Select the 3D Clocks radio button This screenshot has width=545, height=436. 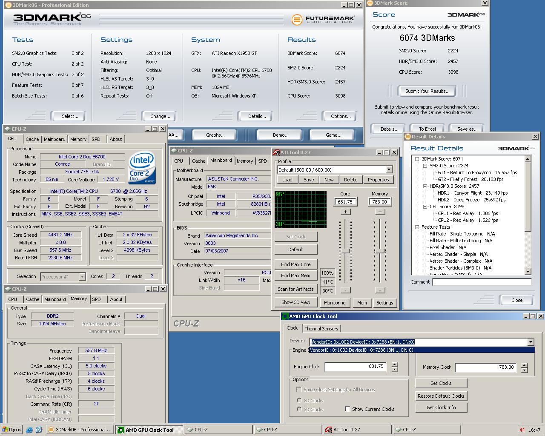[x=299, y=410]
